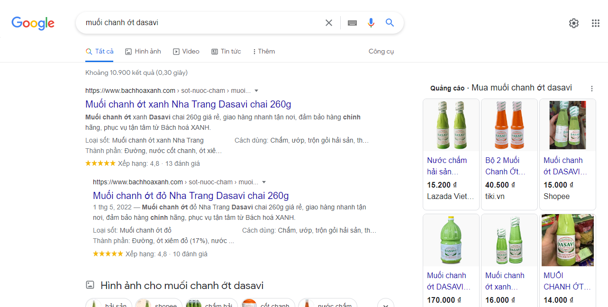Start voice search with microphone icon
608x307 pixels.
(x=371, y=23)
